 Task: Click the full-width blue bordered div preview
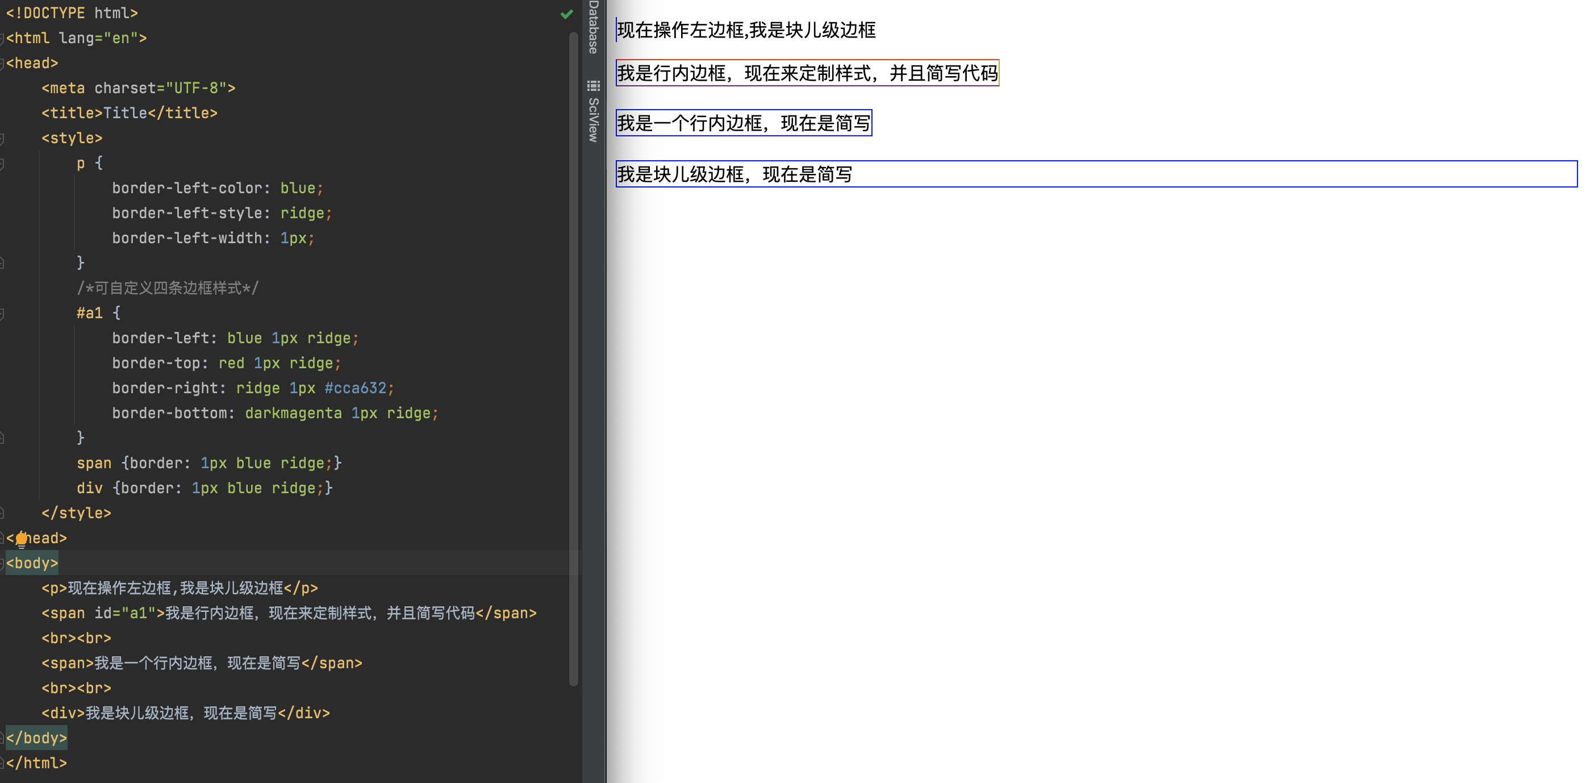(1096, 174)
